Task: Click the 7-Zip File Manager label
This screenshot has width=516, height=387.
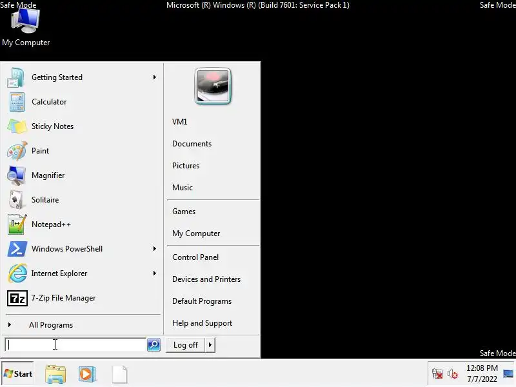Action: coord(63,298)
